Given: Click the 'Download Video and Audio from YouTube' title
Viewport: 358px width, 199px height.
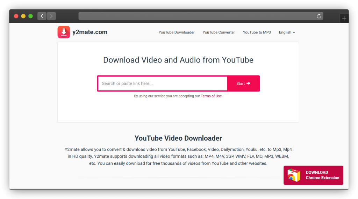Looking at the screenshot, I should point(178,60).
